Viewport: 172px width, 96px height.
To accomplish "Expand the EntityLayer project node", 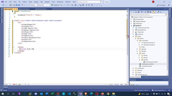I will point(131,23).
